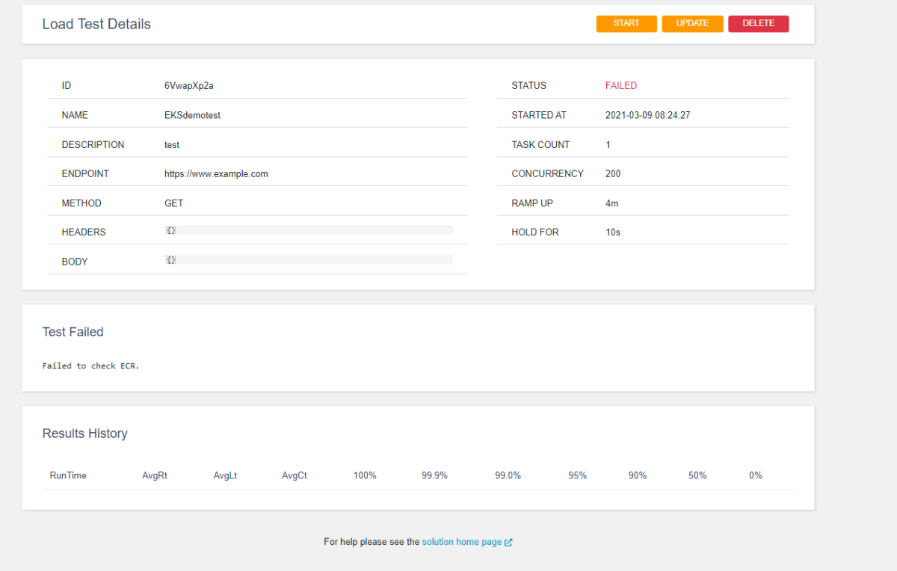Screen dimensions: 897x571
Task: Click the external link icon after solution home page
Action: 508,543
